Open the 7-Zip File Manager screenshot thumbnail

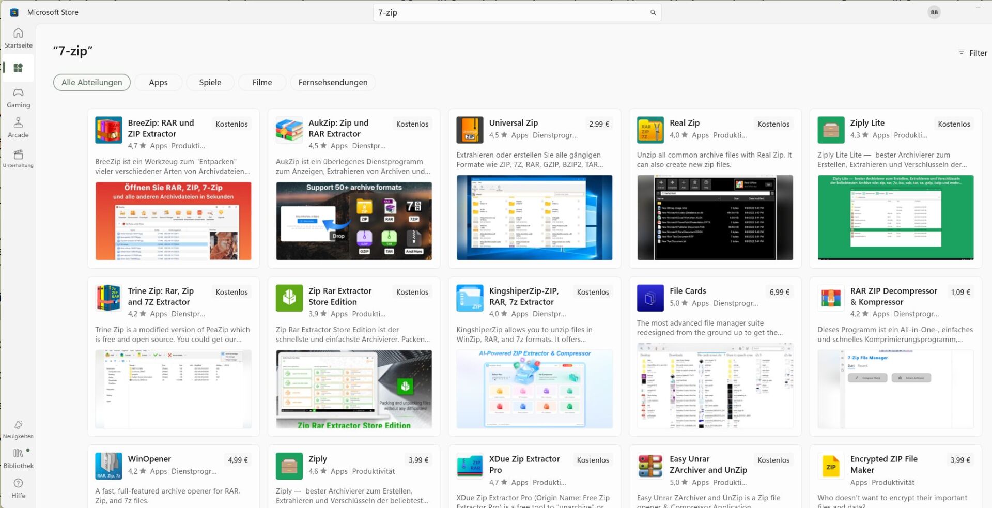point(895,389)
